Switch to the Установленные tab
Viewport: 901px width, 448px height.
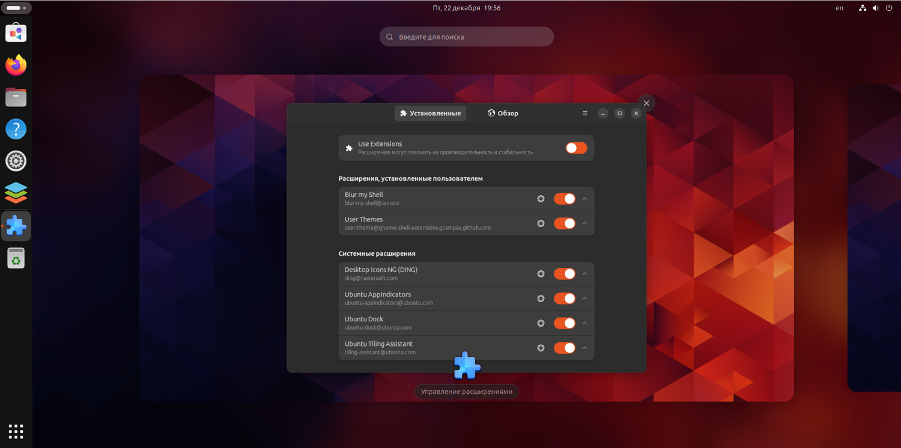click(x=430, y=113)
